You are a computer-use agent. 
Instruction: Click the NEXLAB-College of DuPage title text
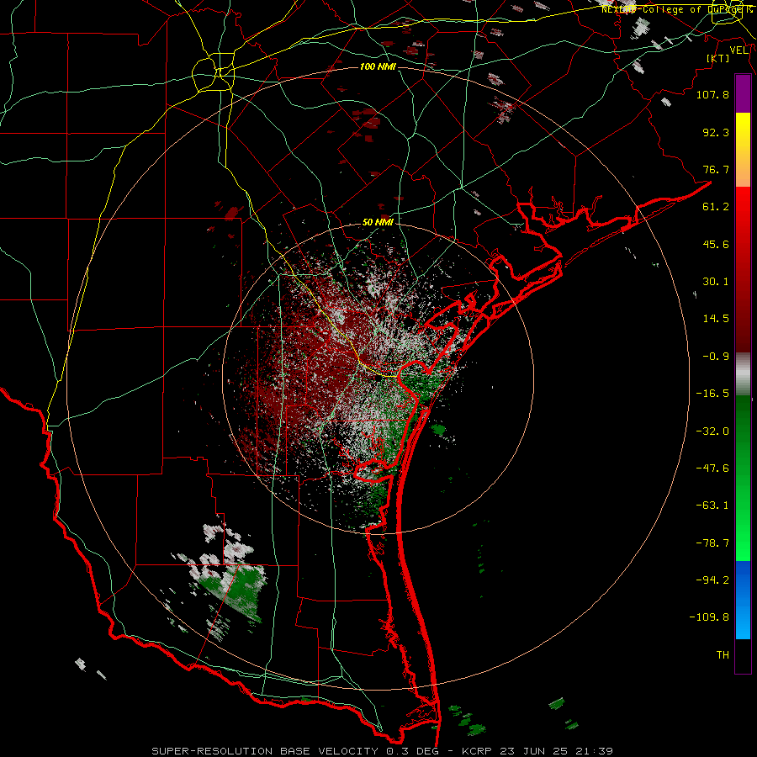click(x=677, y=9)
